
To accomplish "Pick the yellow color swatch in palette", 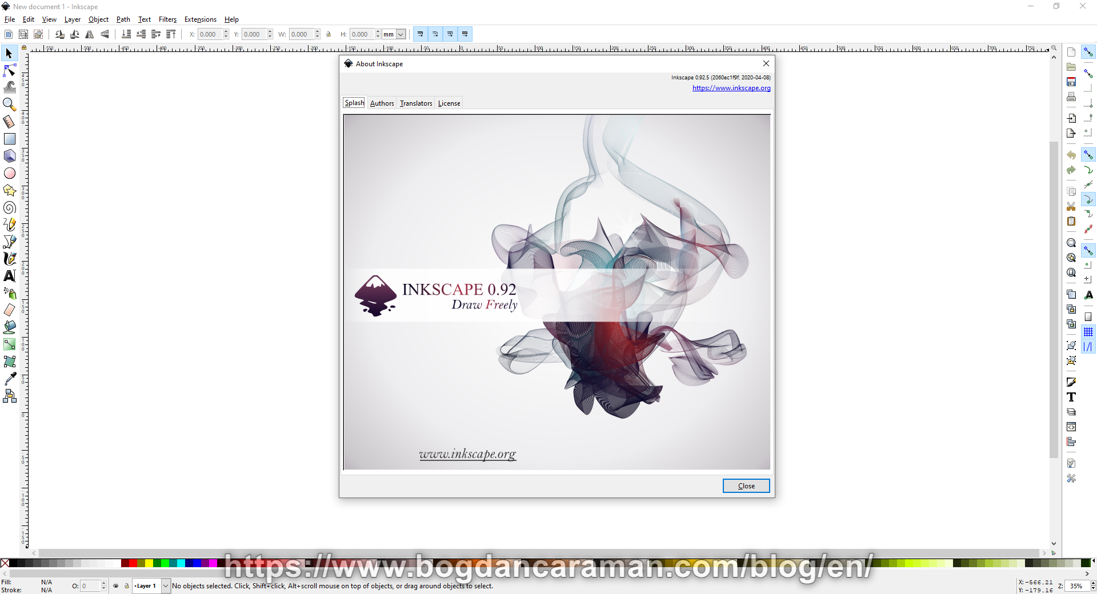I will [149, 563].
